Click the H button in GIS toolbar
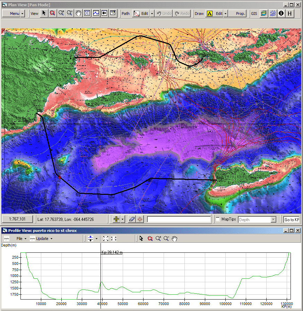 click(290, 14)
